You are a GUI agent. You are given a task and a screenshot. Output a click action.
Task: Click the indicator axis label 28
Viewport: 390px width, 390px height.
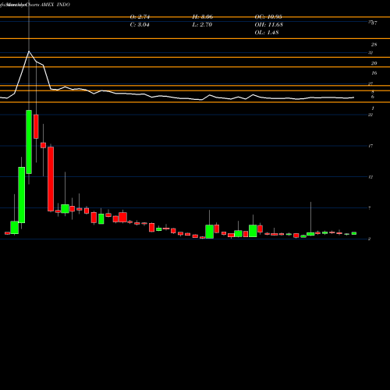pyautogui.click(x=374, y=44)
